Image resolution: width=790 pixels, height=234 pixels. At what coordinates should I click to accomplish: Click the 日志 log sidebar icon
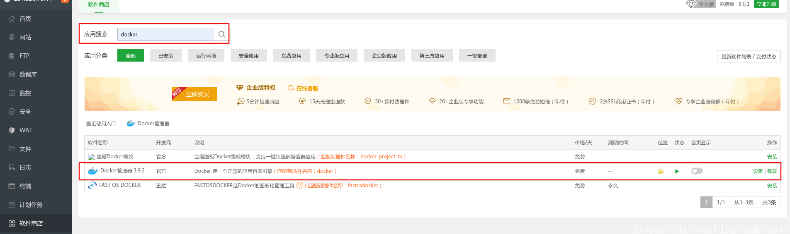(12, 167)
